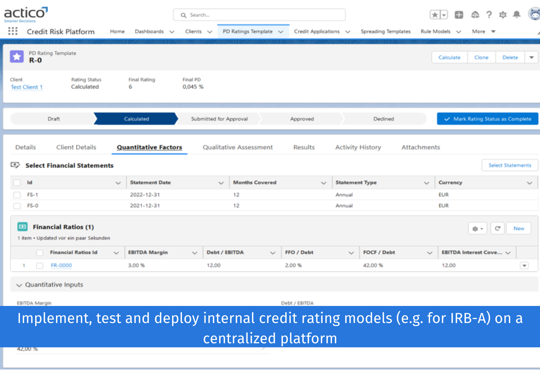
Task: Select checkbox for statement FS-1
Action: point(17,194)
